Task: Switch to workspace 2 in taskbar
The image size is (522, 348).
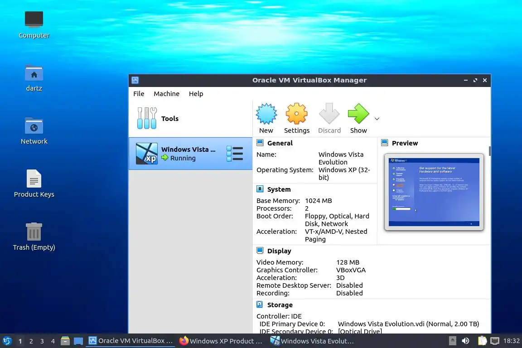Action: click(x=31, y=341)
